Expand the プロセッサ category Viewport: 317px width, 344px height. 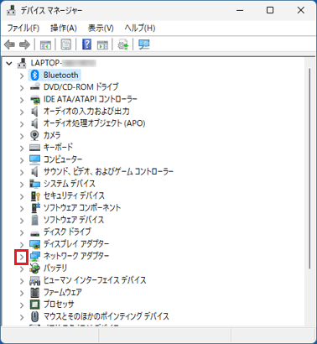pos(22,305)
